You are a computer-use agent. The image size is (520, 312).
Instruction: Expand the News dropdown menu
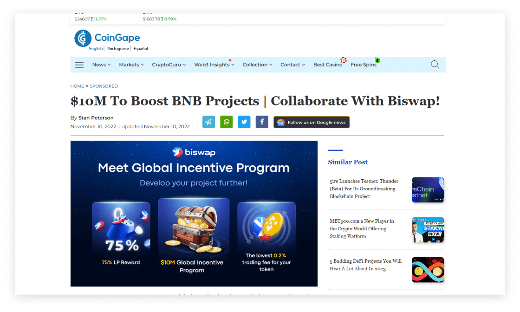pos(101,65)
